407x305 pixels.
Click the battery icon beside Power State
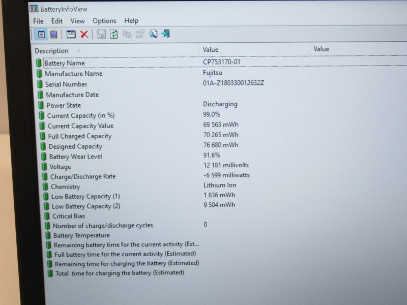coord(41,105)
